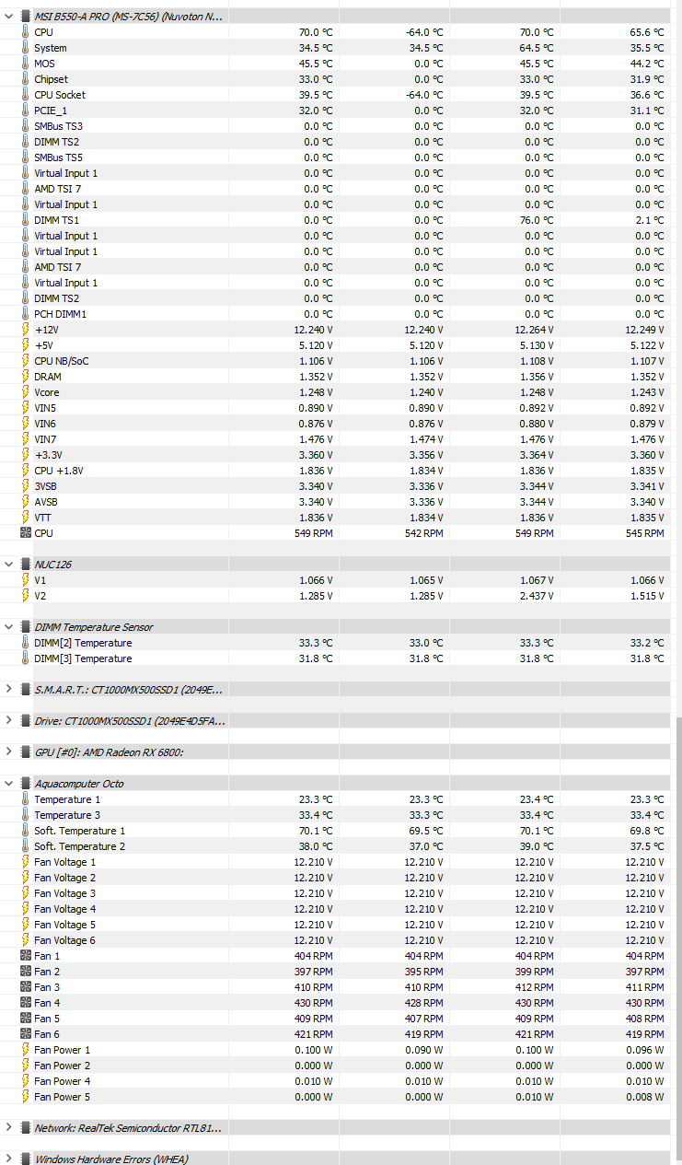Screen dimensions: 682x1165
Task: Select the SMBus TS3 thermometer icon
Action: pos(26,126)
